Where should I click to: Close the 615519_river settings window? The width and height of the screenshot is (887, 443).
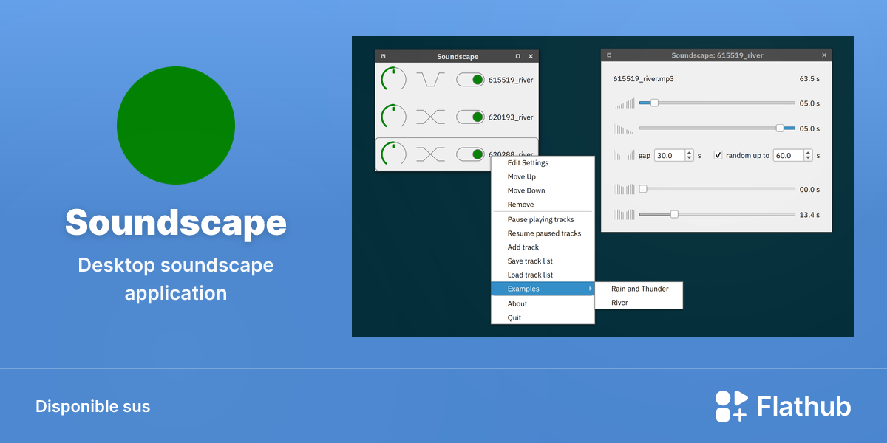[824, 55]
